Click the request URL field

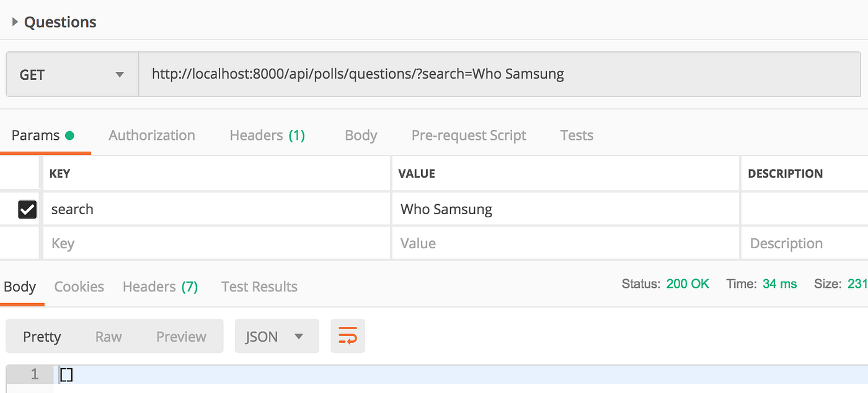coord(434,74)
